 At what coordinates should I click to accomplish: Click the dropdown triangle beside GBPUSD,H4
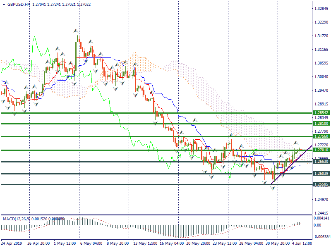pos(4,5)
